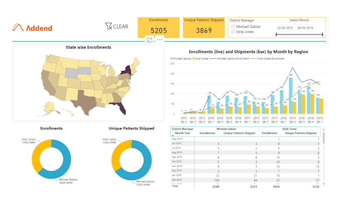This screenshot has height=205, width=341.
Task: Click the tallest blue bar, 2018 Qtr 2
Action: point(290,96)
